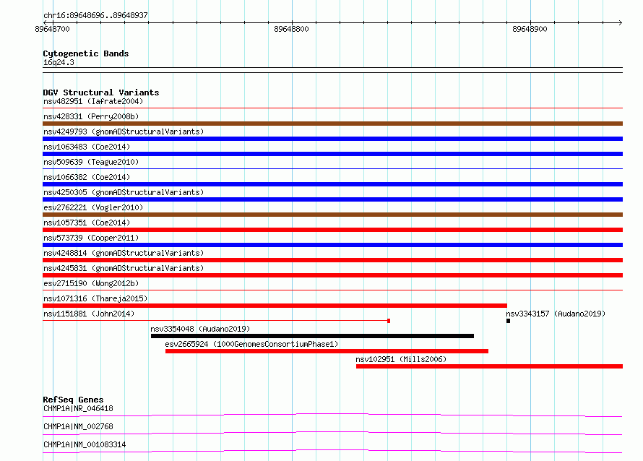Click the 16q24.3 cytogenetic band label
Image resolution: width=643 pixels, height=461 pixels.
[59, 62]
